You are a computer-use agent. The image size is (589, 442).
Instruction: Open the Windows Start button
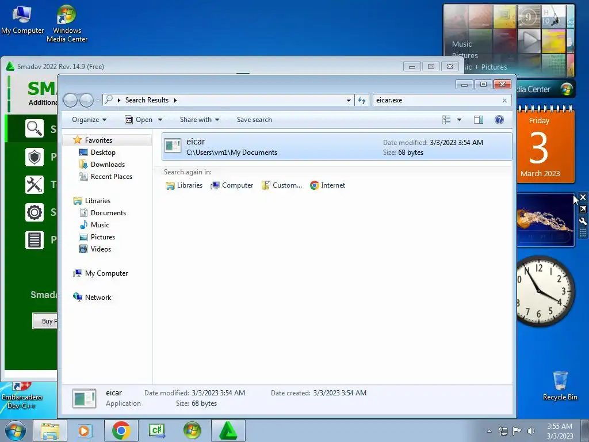(x=15, y=430)
